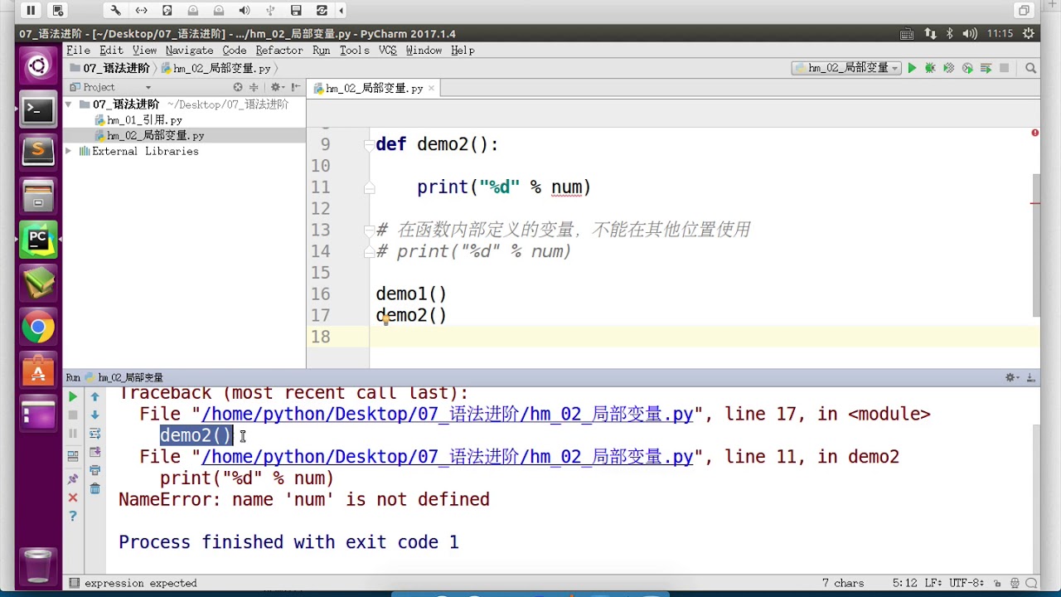Open Search Everywhere magnifier icon
Screen dimensions: 1061x597
click(x=1030, y=68)
